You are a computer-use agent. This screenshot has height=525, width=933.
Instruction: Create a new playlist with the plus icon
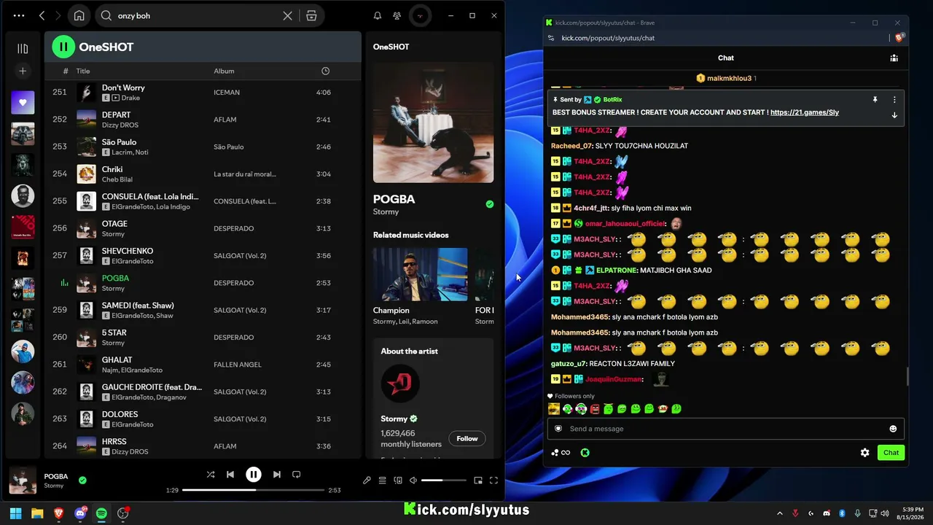click(23, 71)
